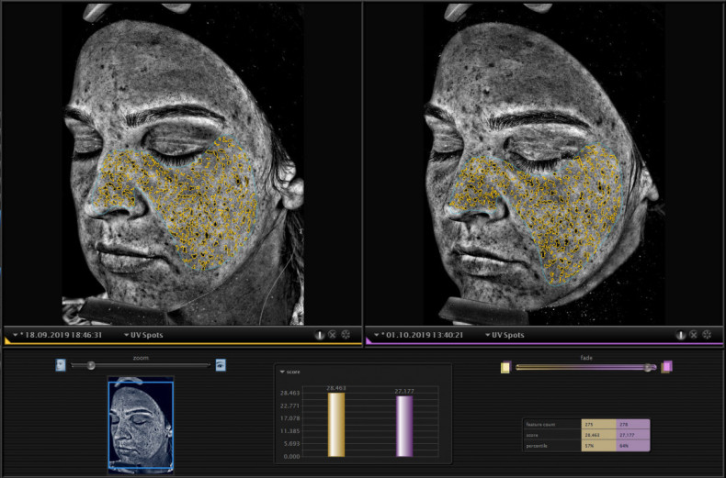Click zoom-out face icon left of zoom slider
Viewport: 726px width, 478px height.
point(61,365)
